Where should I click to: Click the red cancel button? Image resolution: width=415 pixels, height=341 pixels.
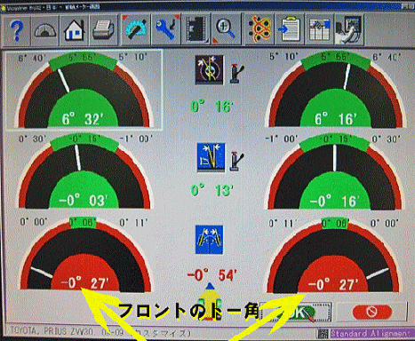(x=372, y=312)
